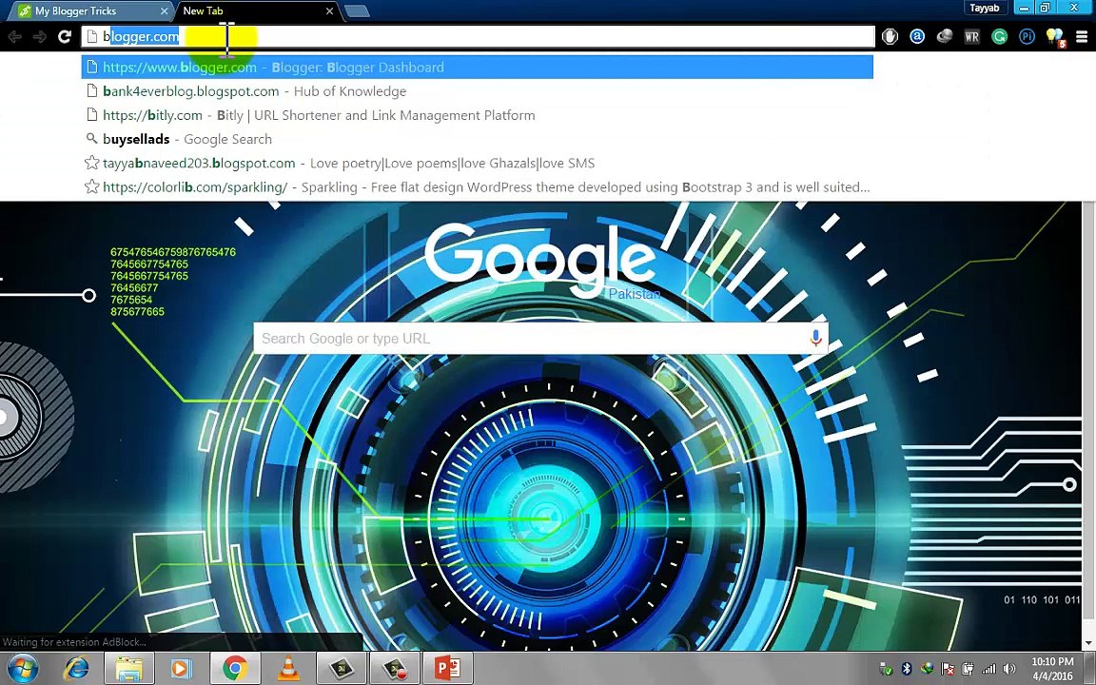The height and width of the screenshot is (685, 1096).
Task: Reload the current page
Action: point(65,36)
